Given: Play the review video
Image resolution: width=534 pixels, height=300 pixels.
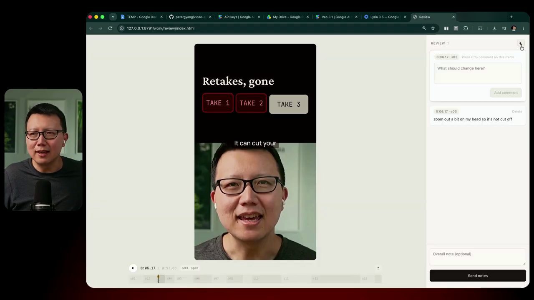Looking at the screenshot, I should pos(133,268).
